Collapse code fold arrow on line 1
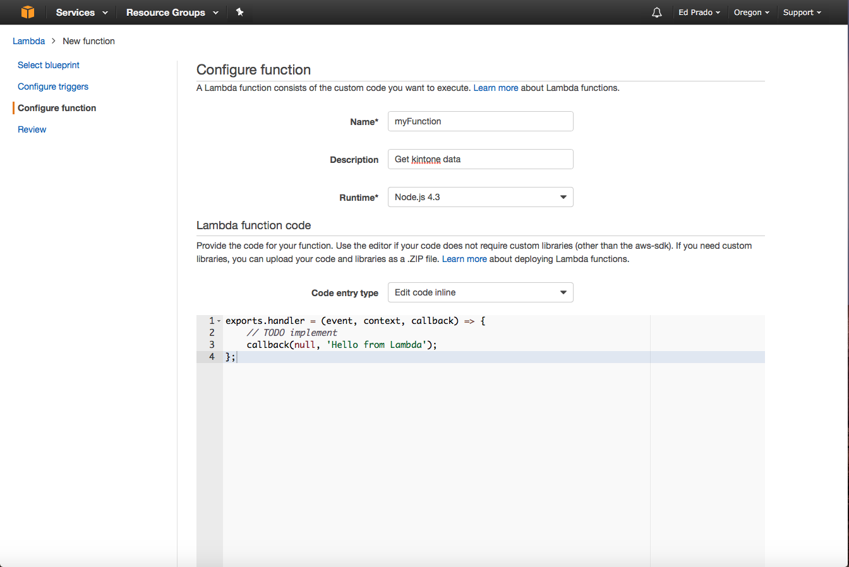This screenshot has height=567, width=849. (x=219, y=321)
